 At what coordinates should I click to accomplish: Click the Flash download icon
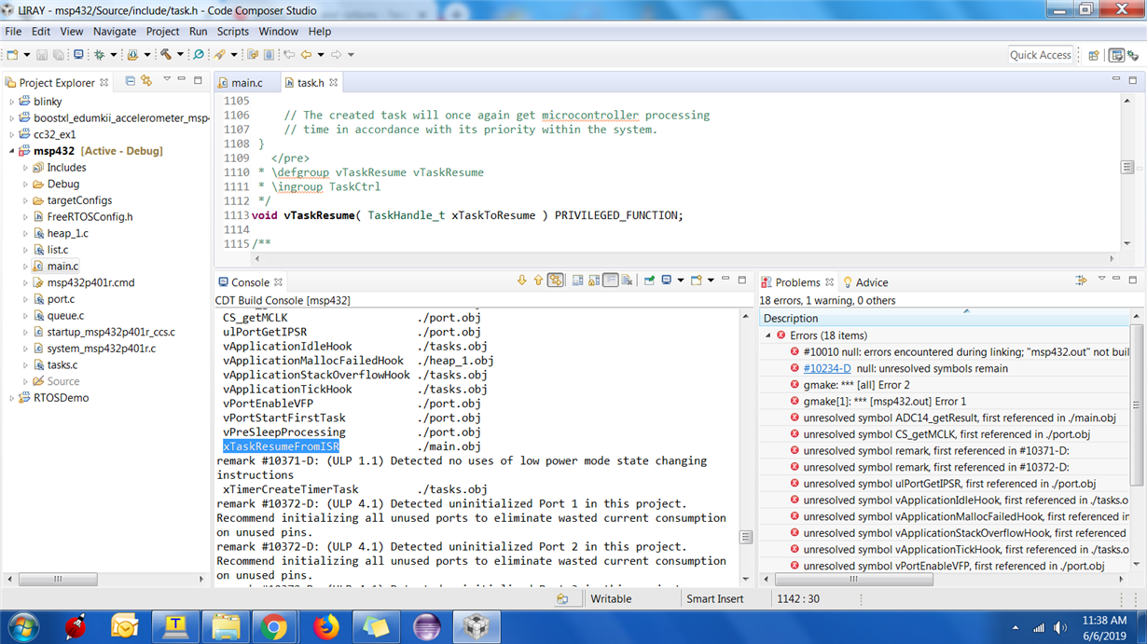pyautogui.click(x=132, y=55)
